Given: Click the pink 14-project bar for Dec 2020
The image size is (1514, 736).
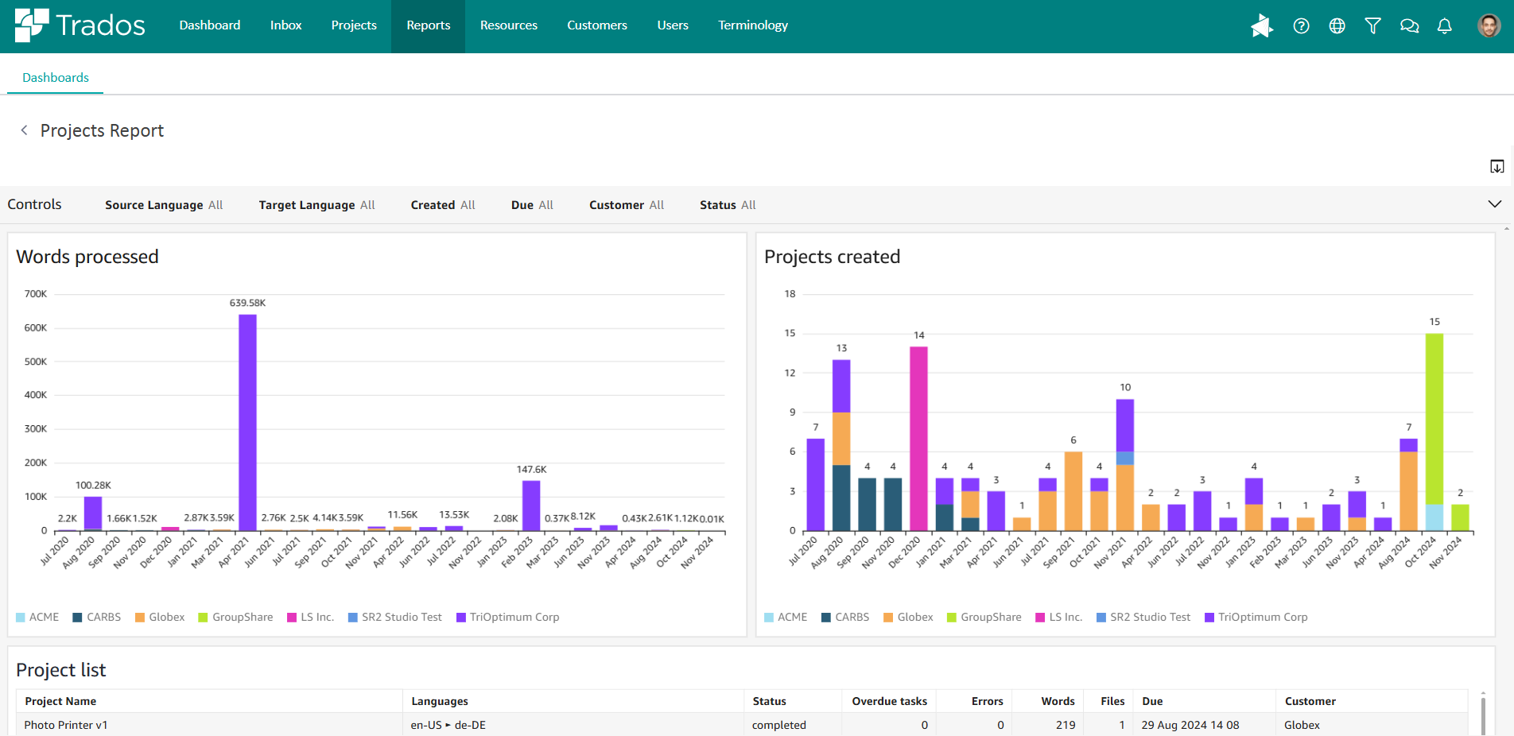Looking at the screenshot, I should point(918,439).
